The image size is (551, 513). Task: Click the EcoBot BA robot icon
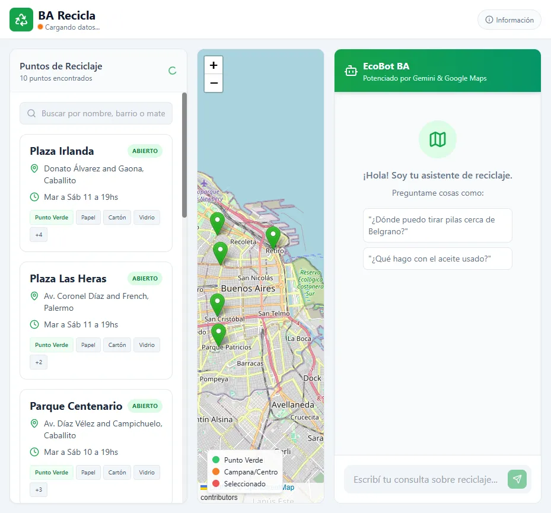pyautogui.click(x=351, y=71)
